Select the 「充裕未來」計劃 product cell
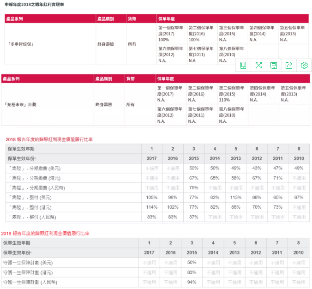The height and width of the screenshot is (289, 312). tap(48, 104)
